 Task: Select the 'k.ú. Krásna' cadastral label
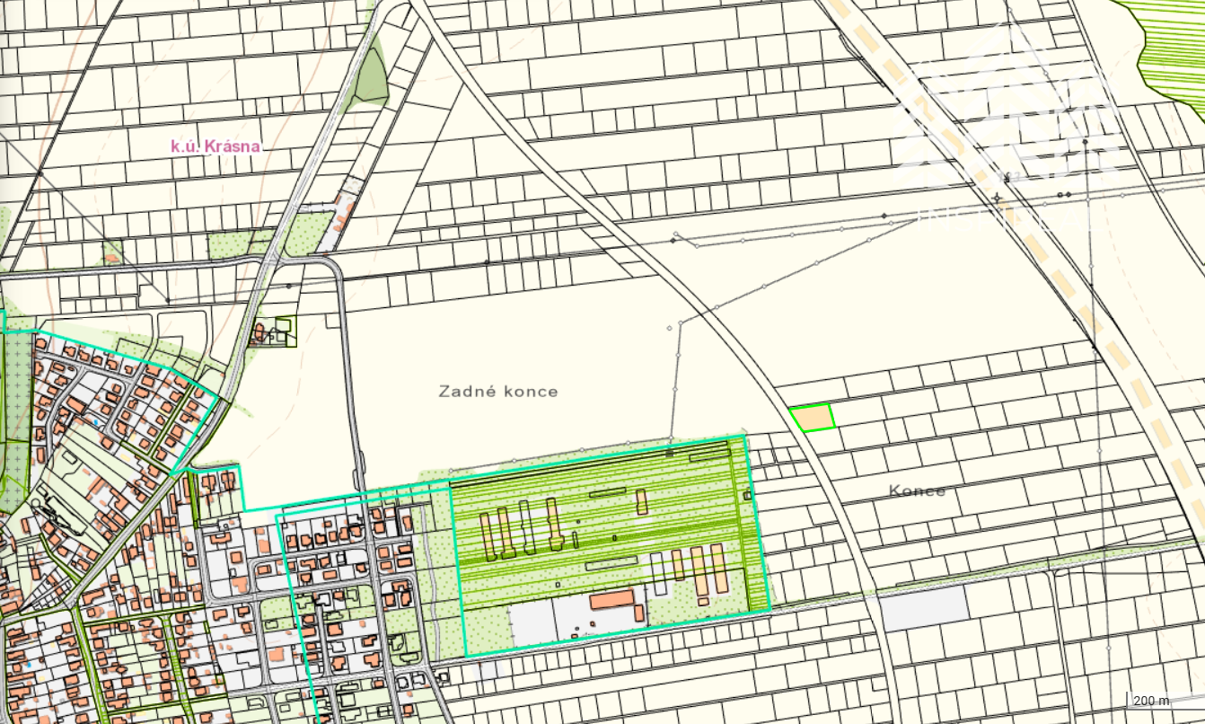pos(215,146)
